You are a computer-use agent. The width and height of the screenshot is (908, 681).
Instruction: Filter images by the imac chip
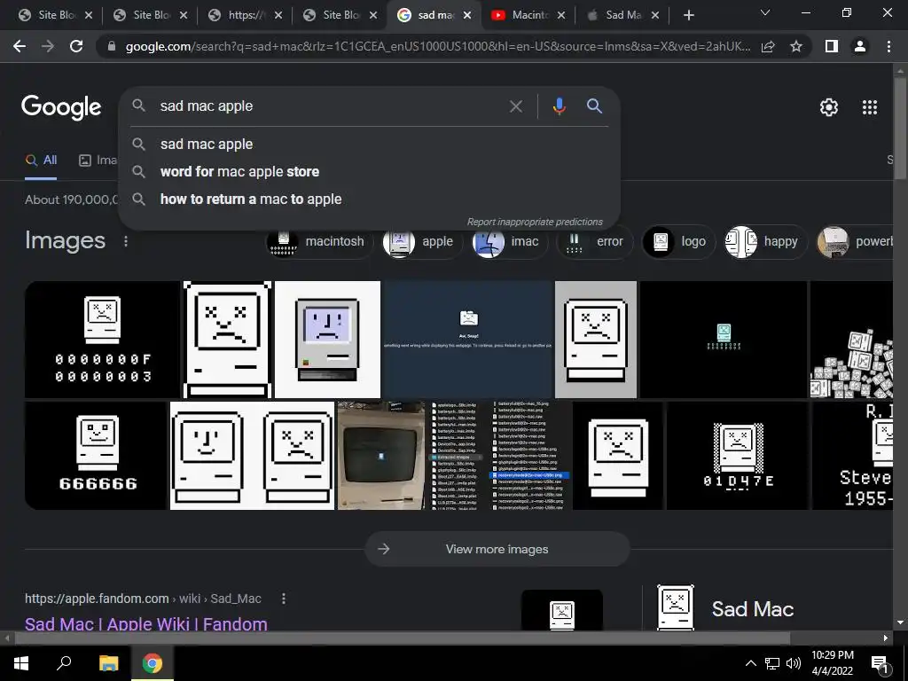tap(509, 241)
